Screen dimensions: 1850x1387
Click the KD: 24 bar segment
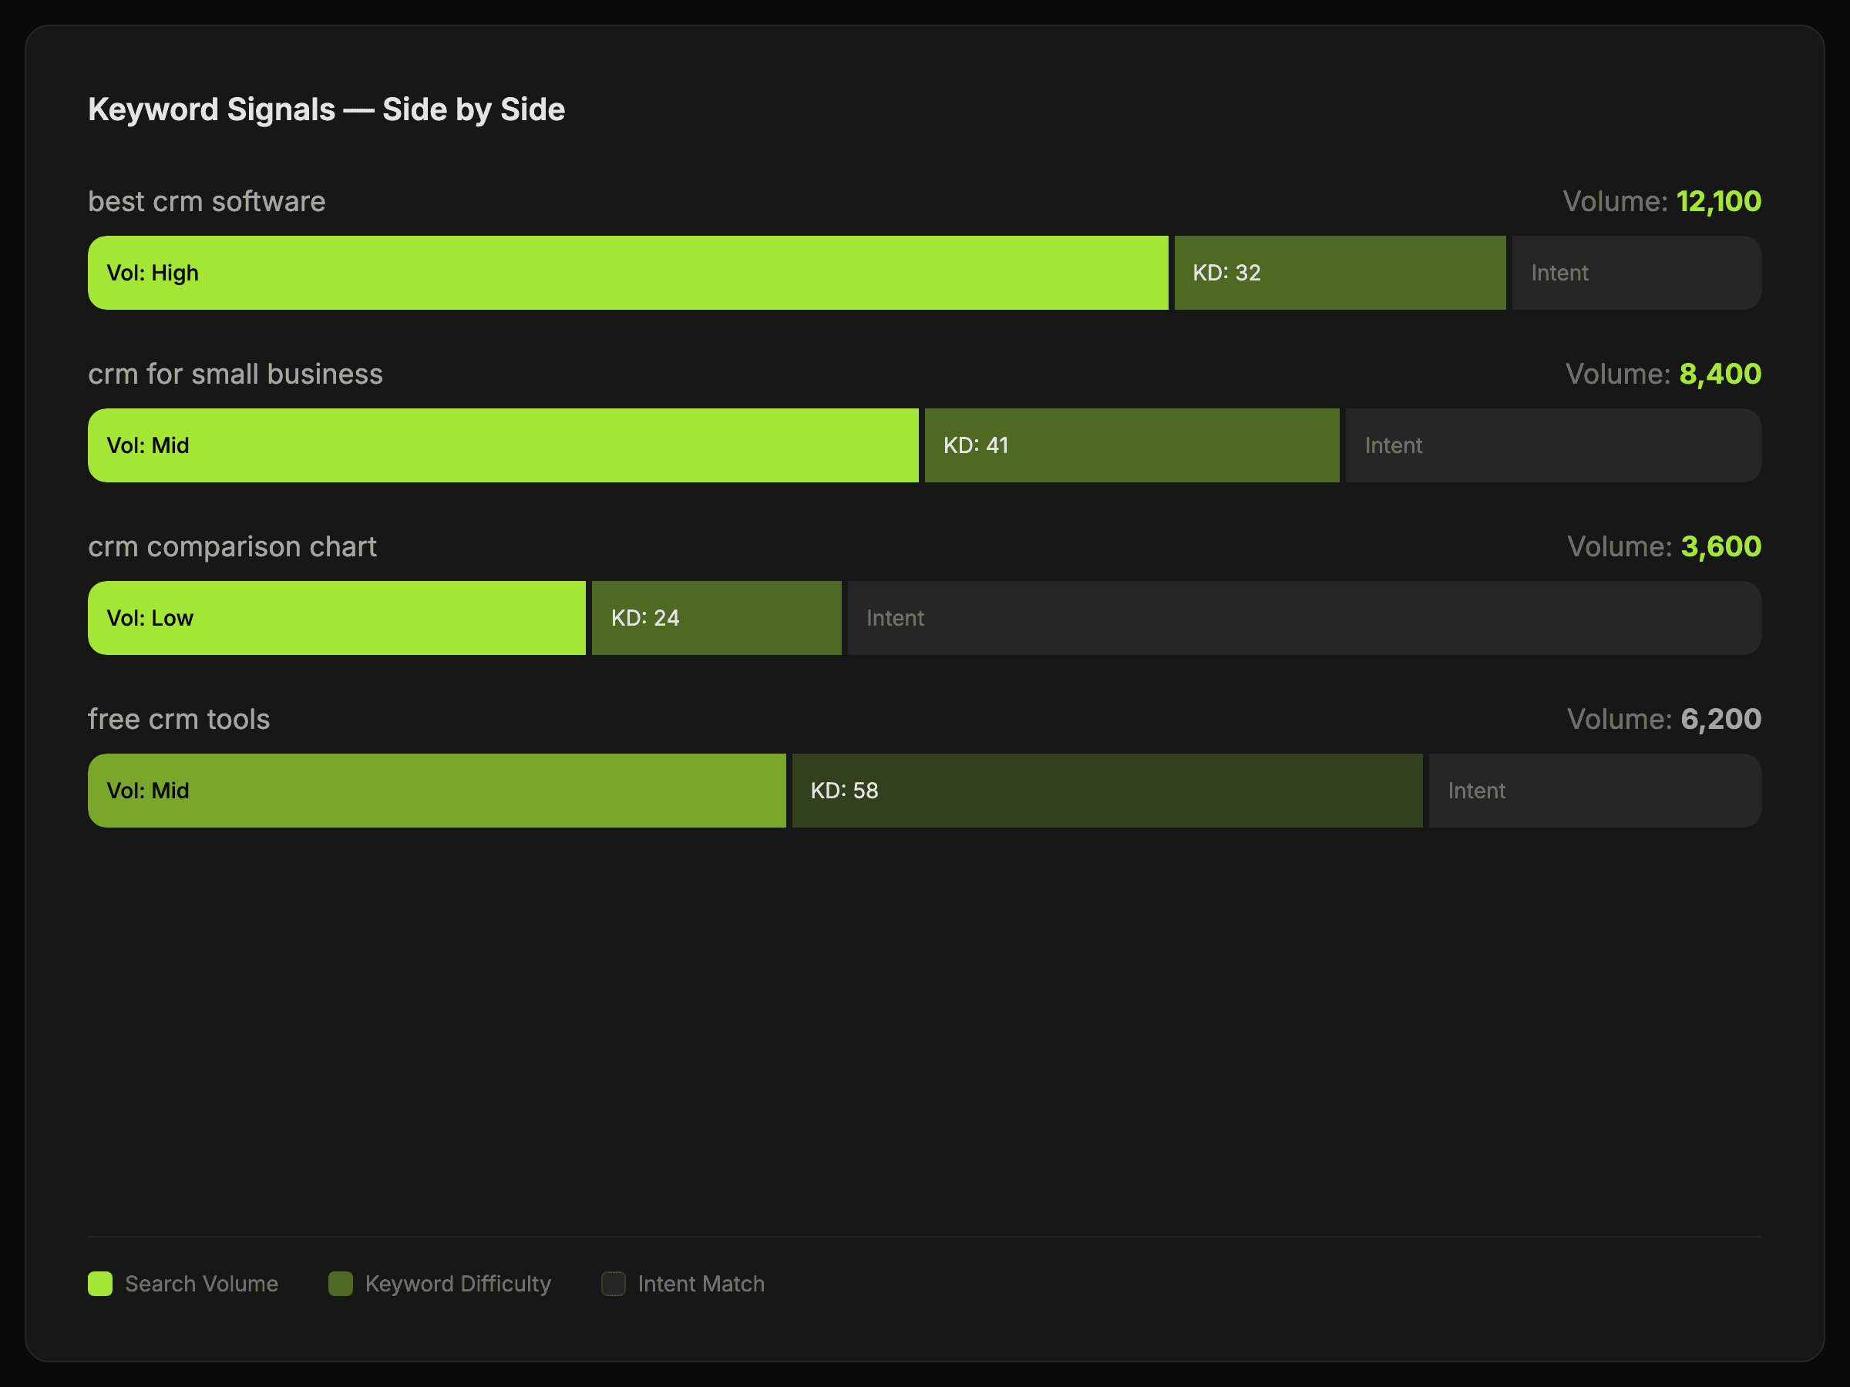[716, 618]
